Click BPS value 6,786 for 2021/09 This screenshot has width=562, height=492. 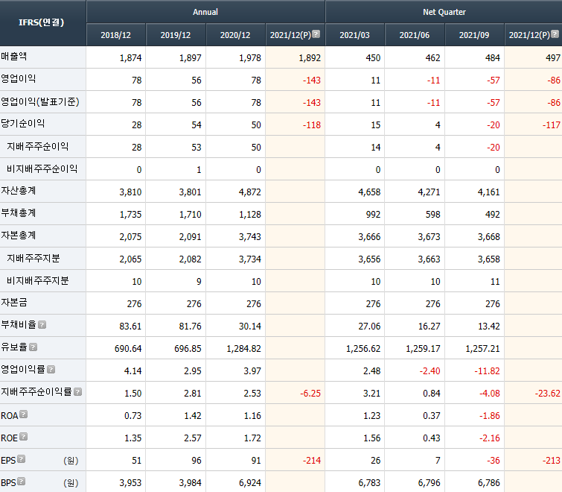(489, 482)
